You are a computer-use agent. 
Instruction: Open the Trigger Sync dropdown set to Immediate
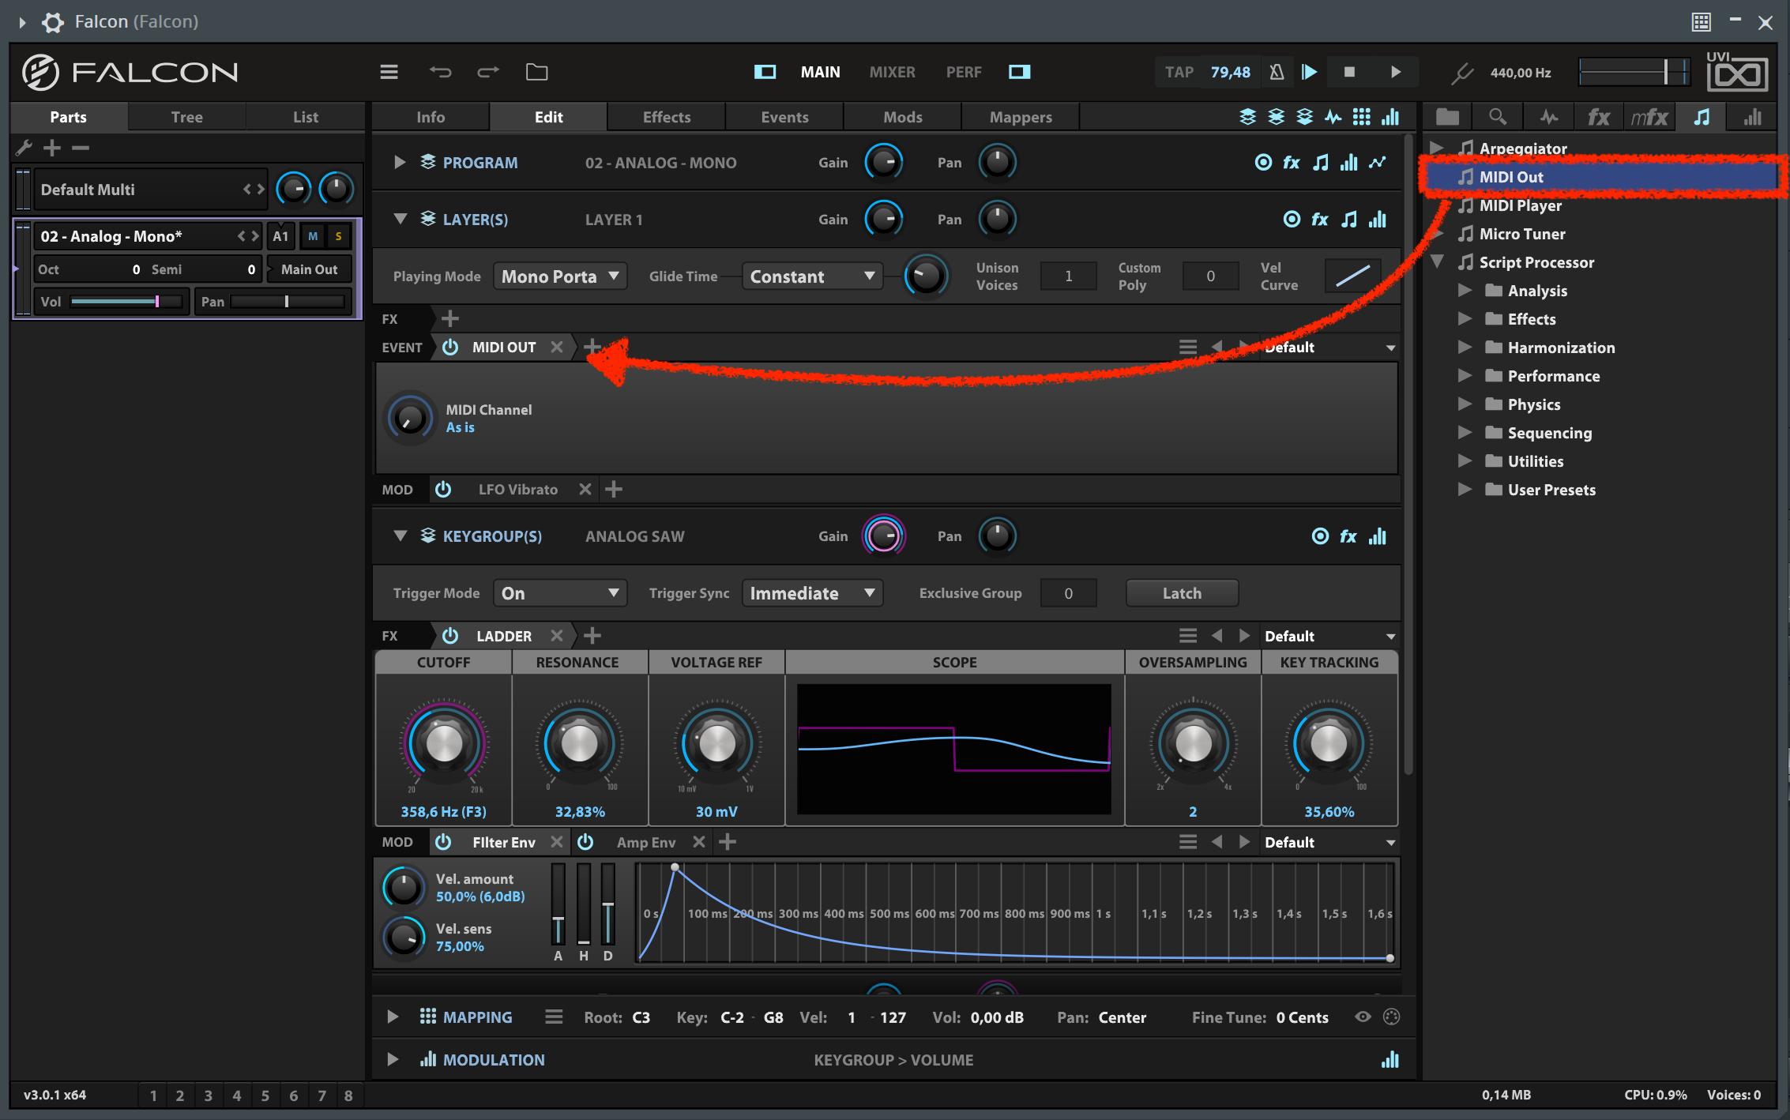(x=812, y=592)
